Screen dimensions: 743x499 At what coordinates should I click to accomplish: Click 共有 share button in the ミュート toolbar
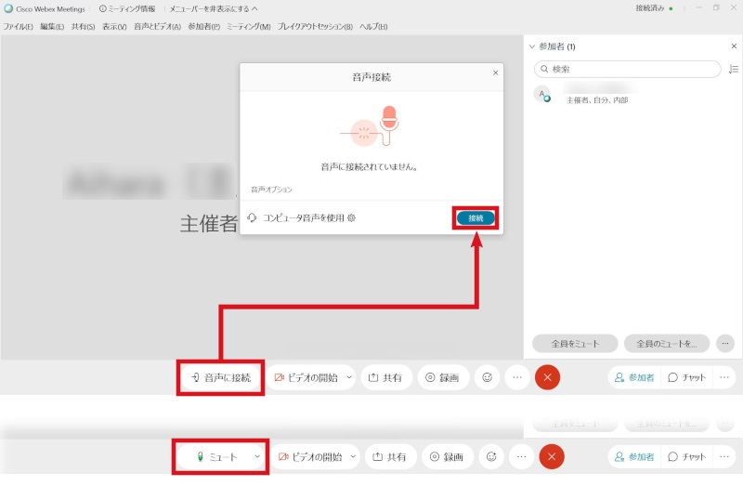click(389, 457)
